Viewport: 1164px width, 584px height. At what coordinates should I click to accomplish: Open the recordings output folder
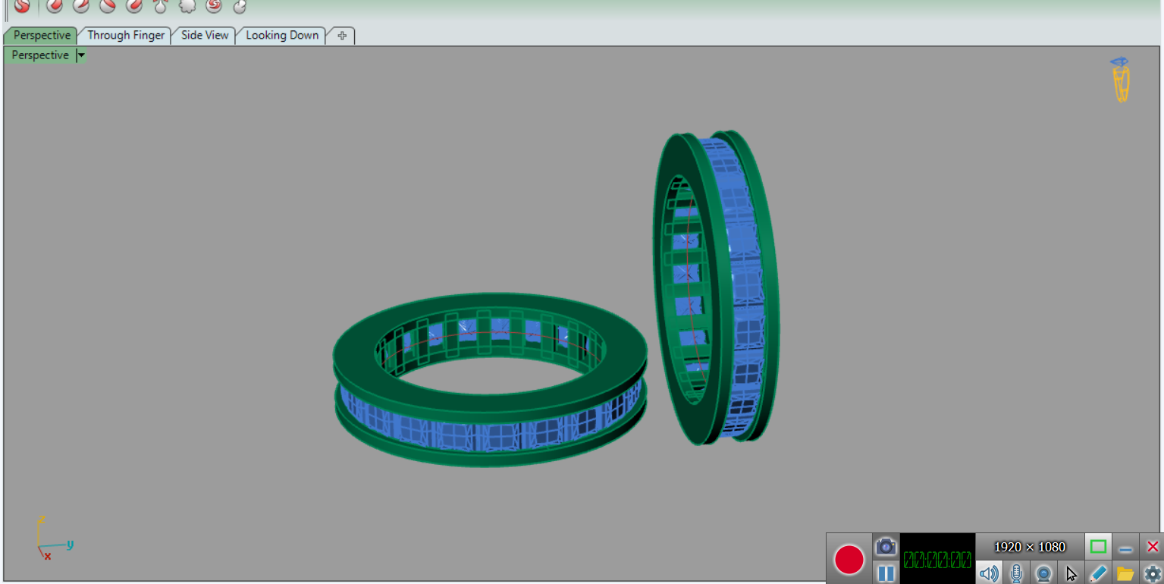(1125, 573)
